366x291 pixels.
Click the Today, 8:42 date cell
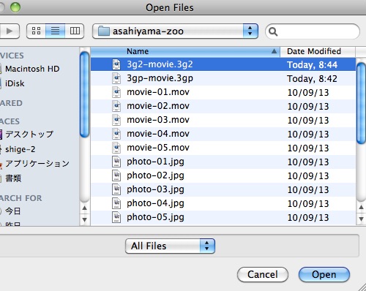point(313,79)
